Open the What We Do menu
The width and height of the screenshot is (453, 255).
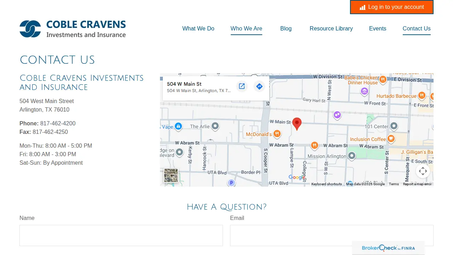tap(198, 29)
